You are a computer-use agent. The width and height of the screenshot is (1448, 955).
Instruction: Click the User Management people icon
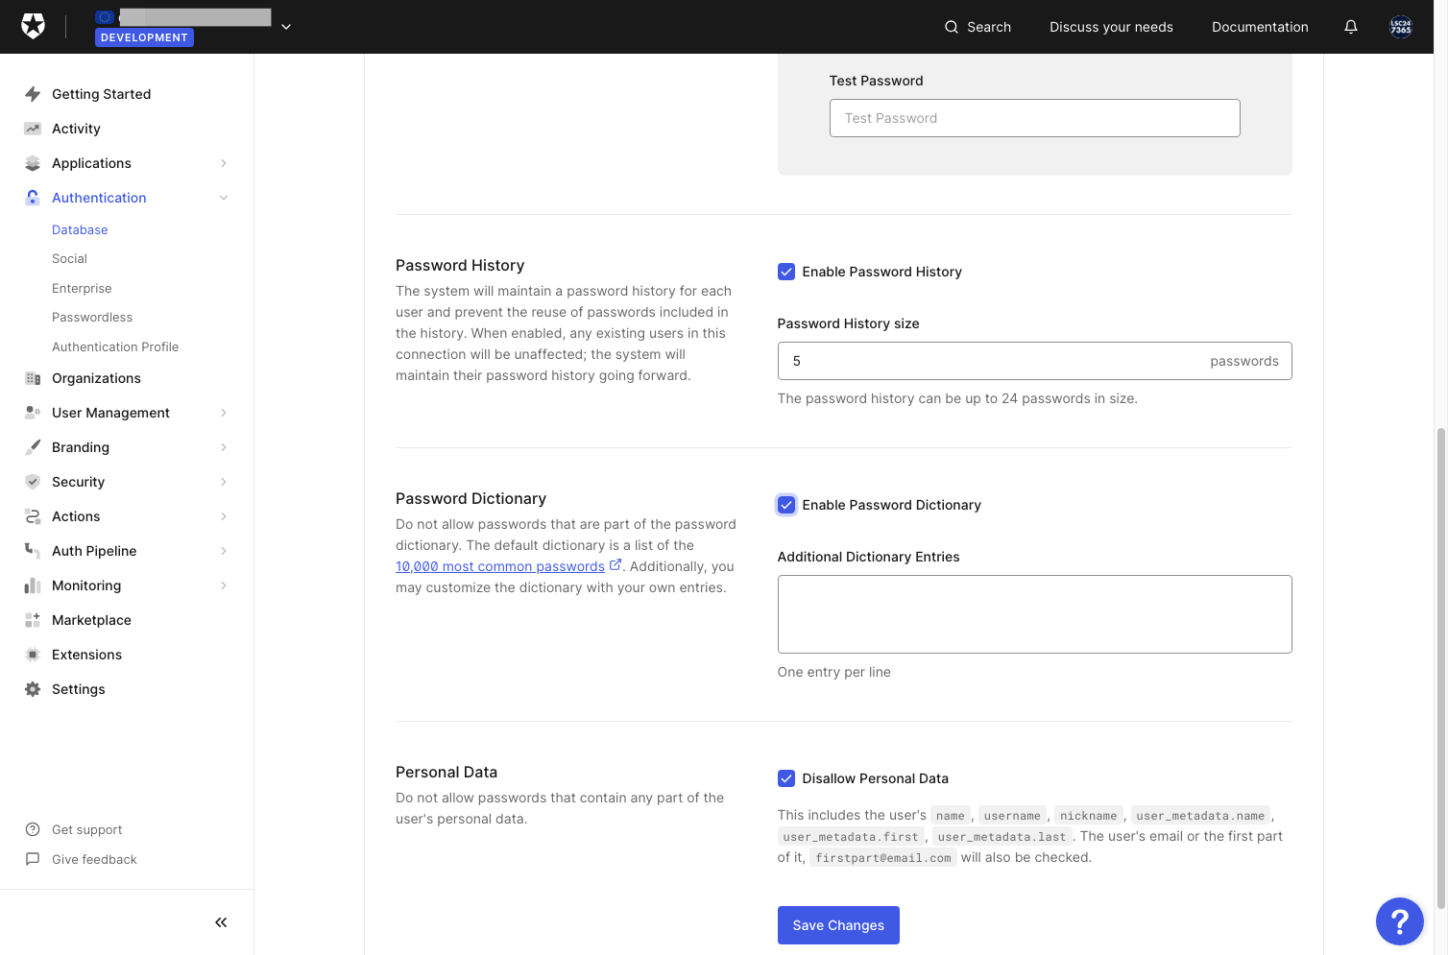click(33, 413)
